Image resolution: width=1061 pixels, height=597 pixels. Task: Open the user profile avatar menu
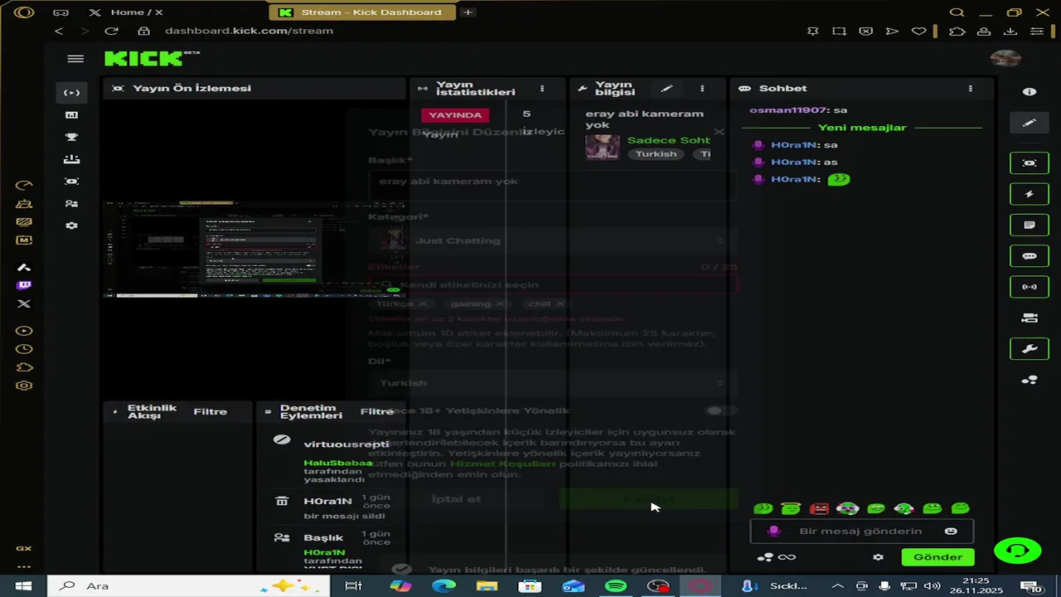coord(1005,58)
